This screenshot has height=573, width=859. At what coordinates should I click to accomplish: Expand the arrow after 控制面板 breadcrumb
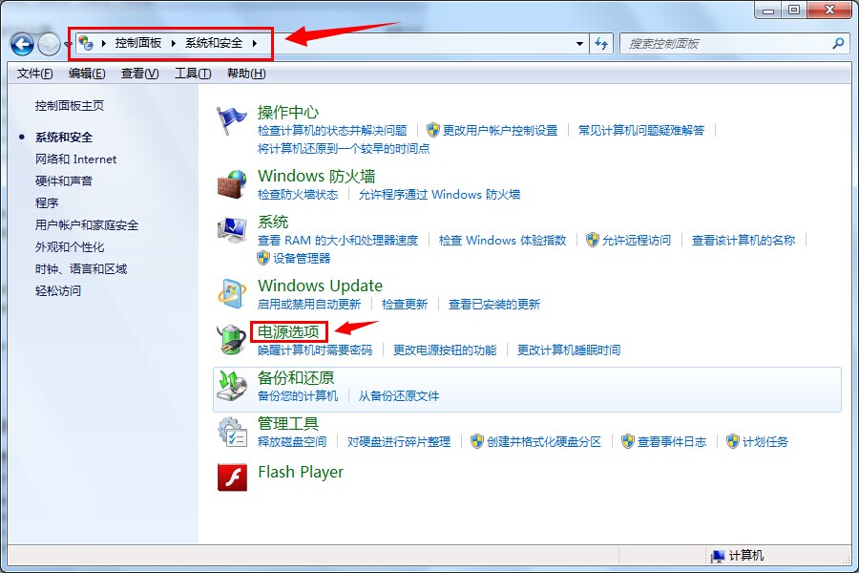coord(174,43)
